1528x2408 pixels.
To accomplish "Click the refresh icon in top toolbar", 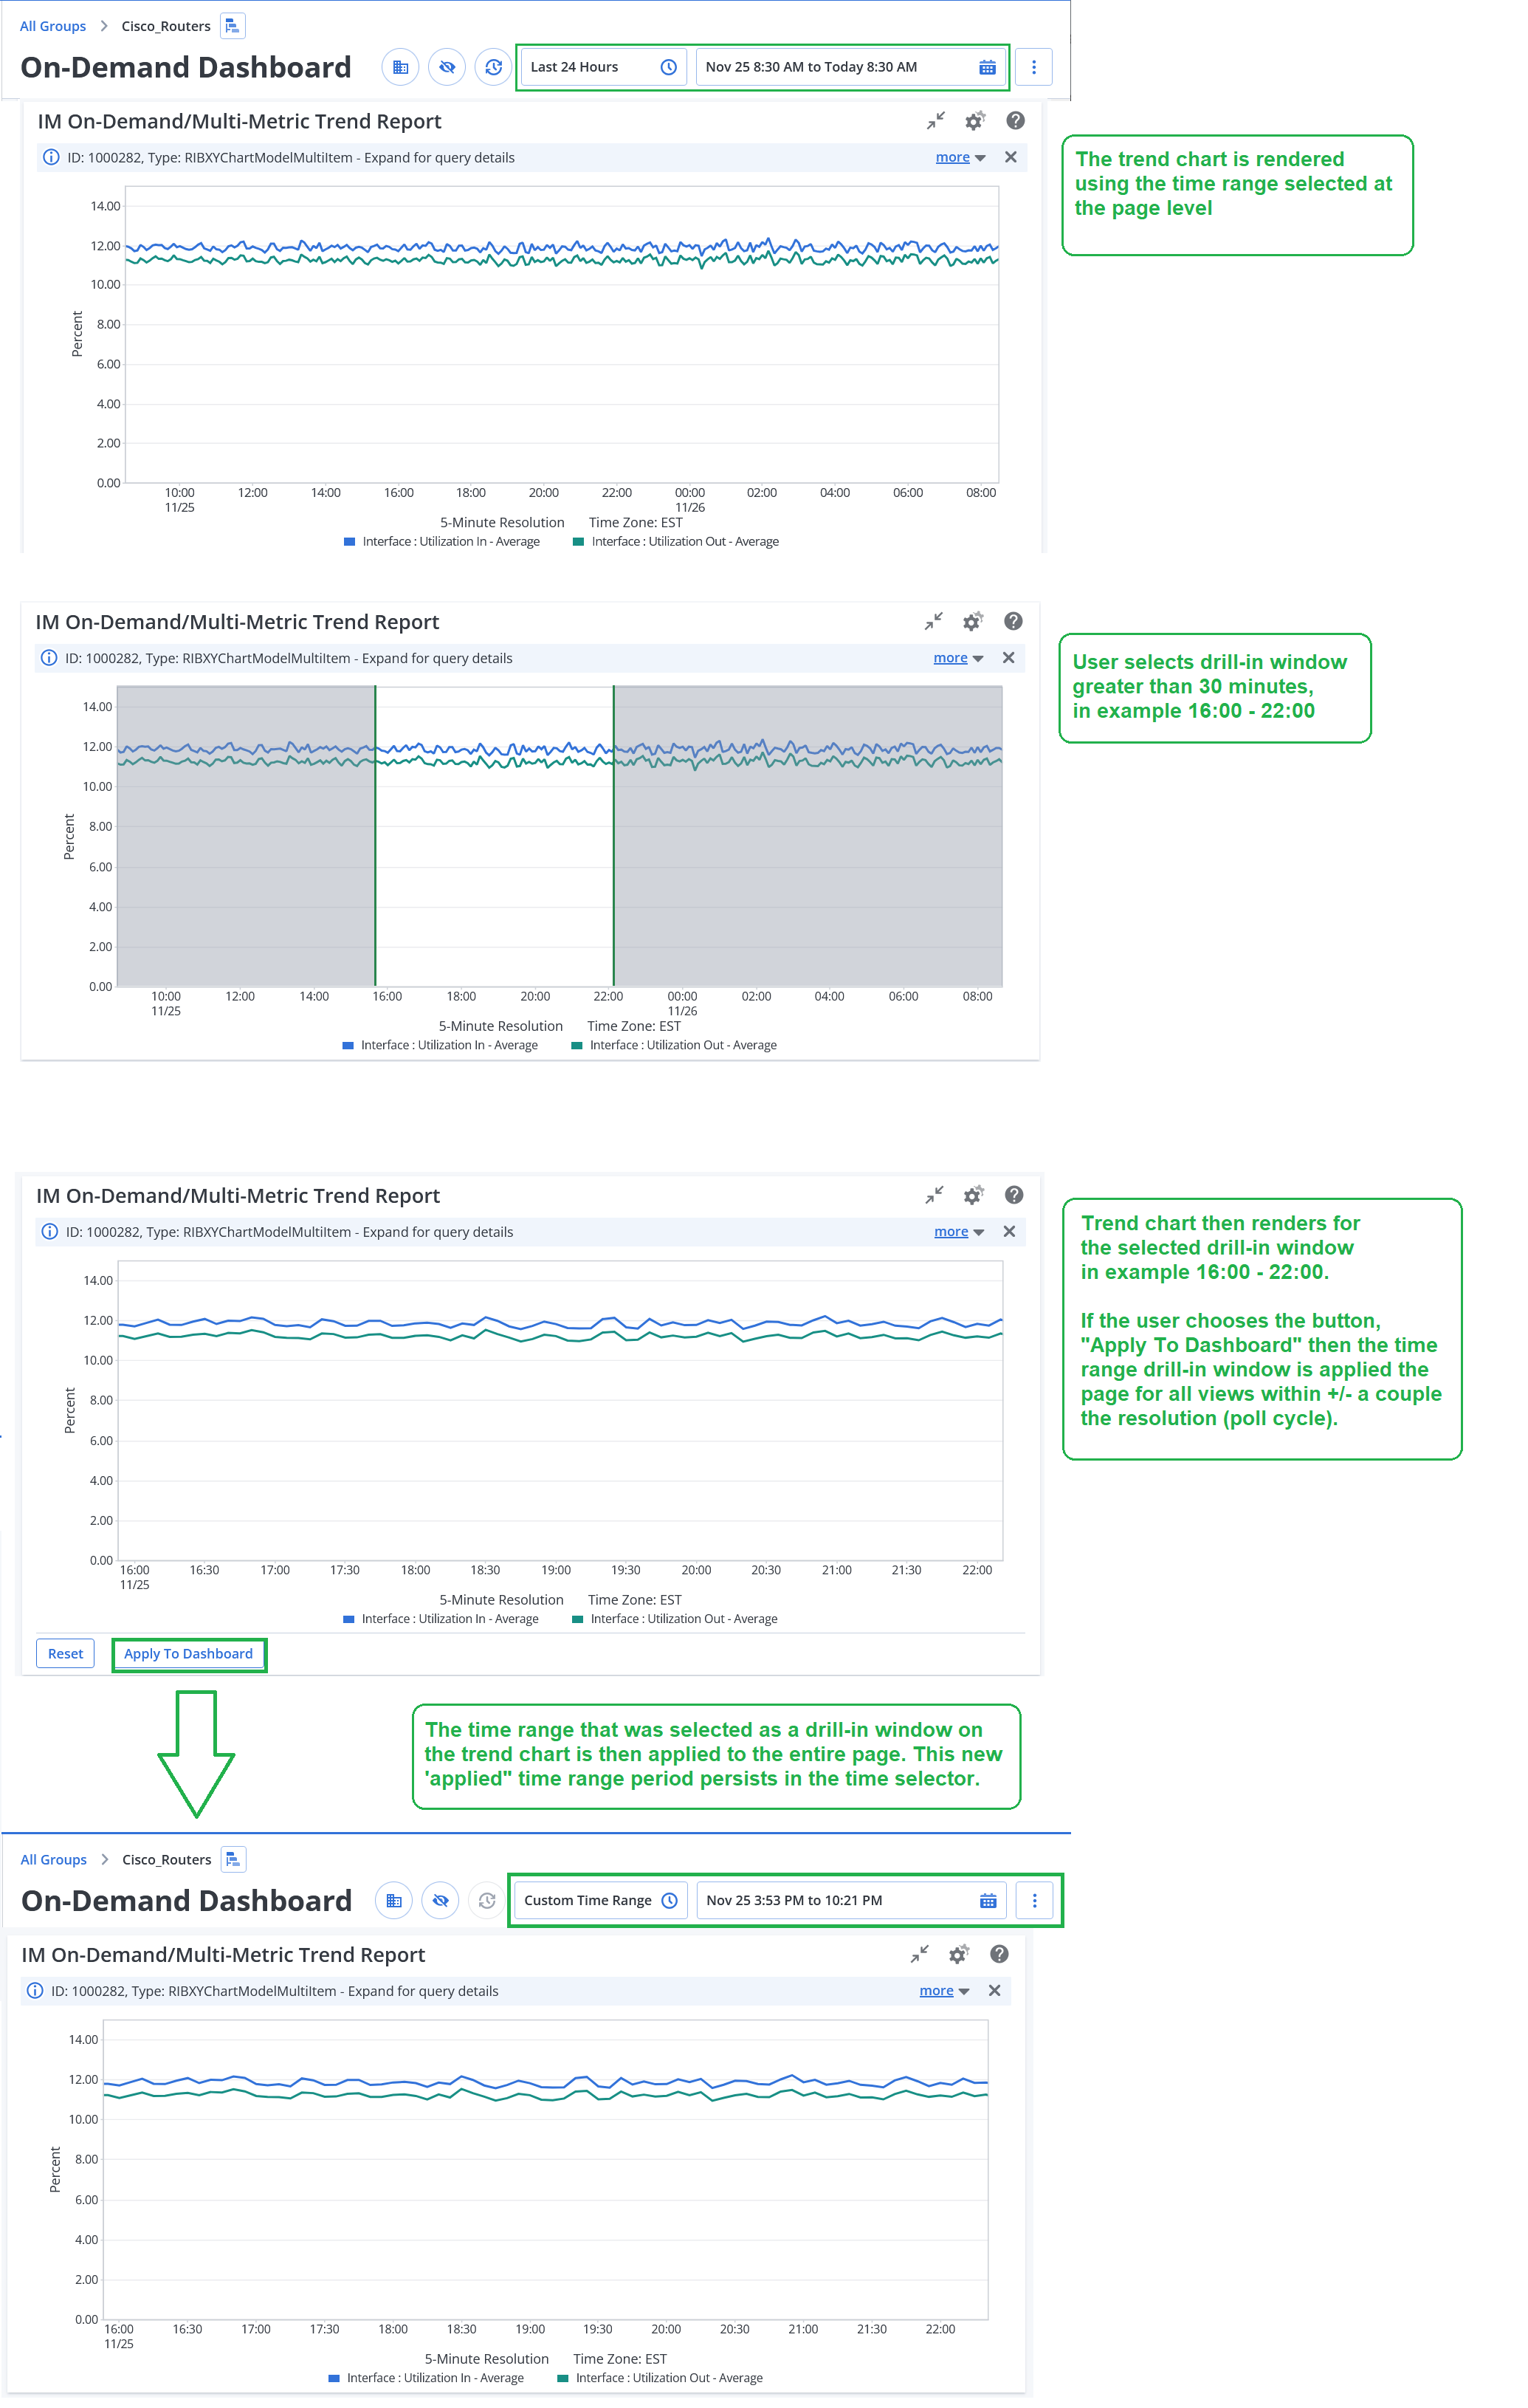I will (x=492, y=67).
